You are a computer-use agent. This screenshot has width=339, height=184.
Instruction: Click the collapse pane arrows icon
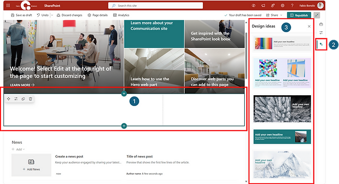click(317, 15)
